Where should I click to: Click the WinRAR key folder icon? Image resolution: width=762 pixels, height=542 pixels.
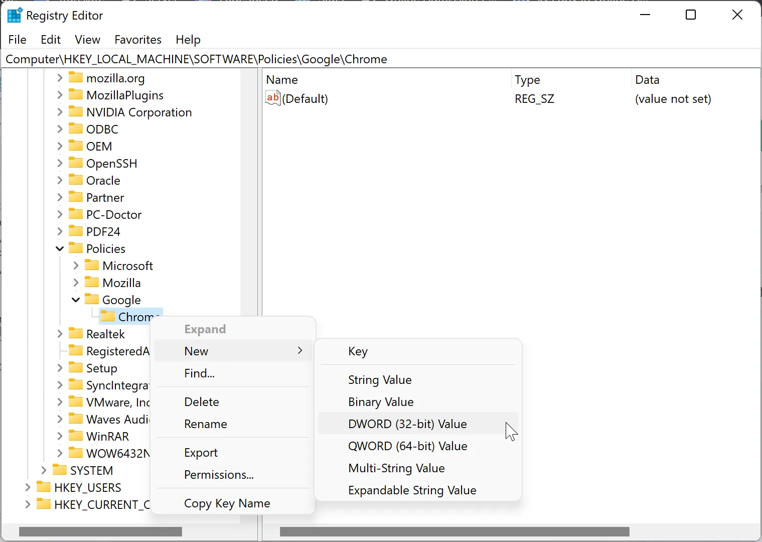tap(76, 436)
